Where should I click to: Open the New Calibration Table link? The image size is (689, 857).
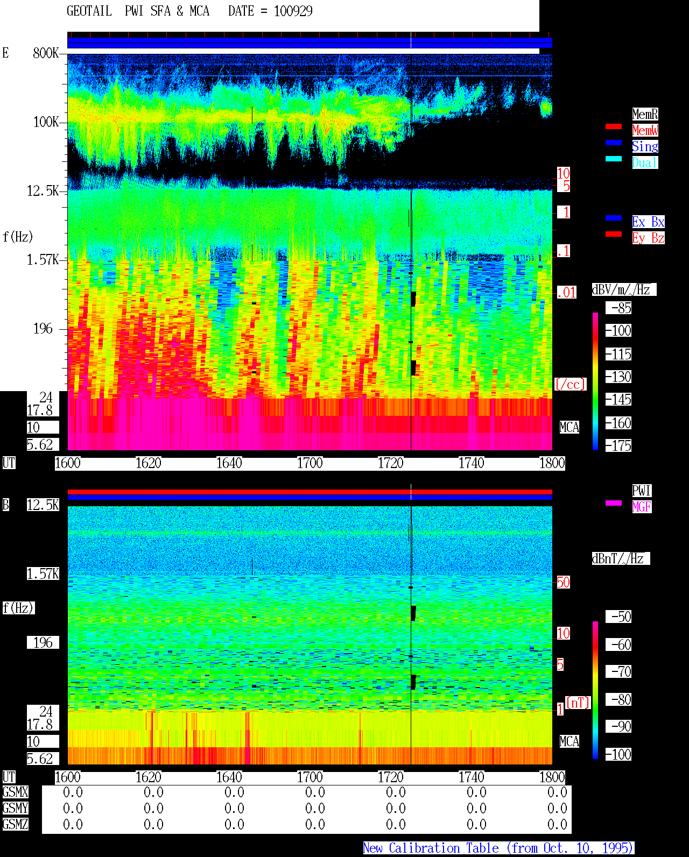498,848
